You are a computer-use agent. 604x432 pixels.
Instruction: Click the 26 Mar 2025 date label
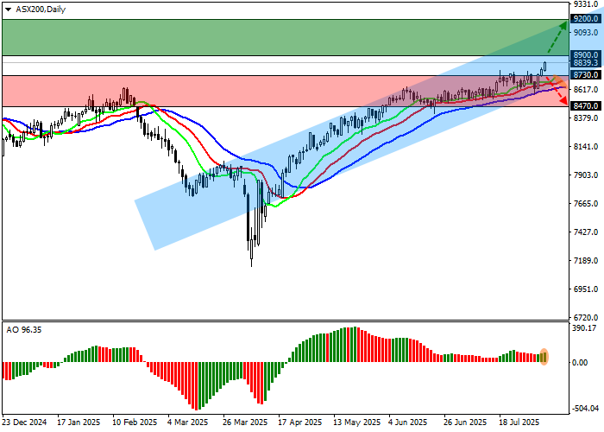pos(245,422)
